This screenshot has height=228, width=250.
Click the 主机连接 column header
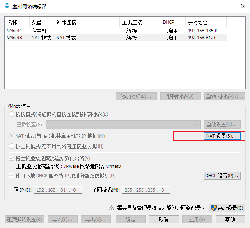pos(140,22)
